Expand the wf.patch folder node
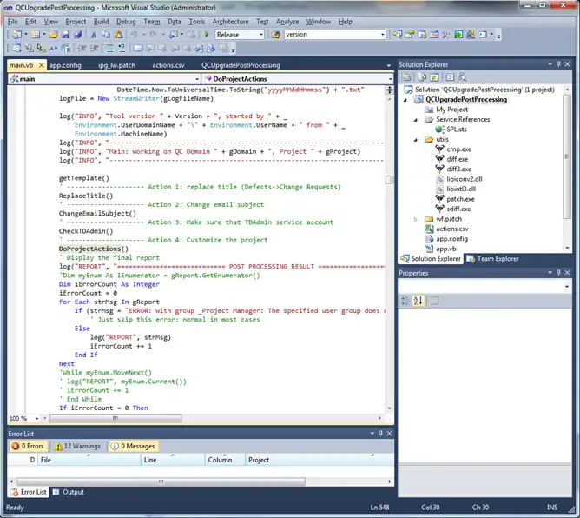Image resolution: width=580 pixels, height=518 pixels. pos(416,220)
